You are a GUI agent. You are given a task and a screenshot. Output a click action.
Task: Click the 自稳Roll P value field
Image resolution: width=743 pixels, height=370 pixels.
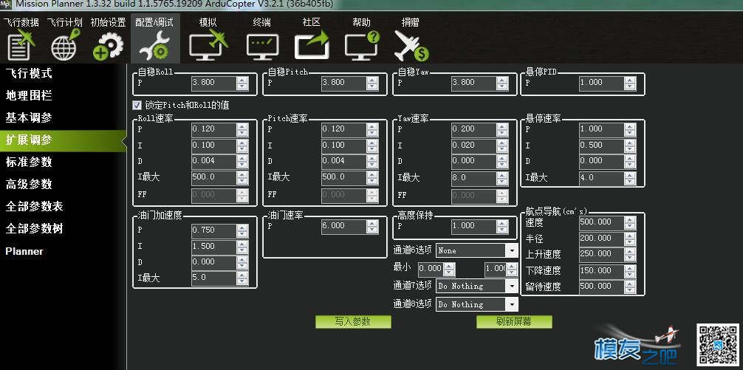point(213,83)
